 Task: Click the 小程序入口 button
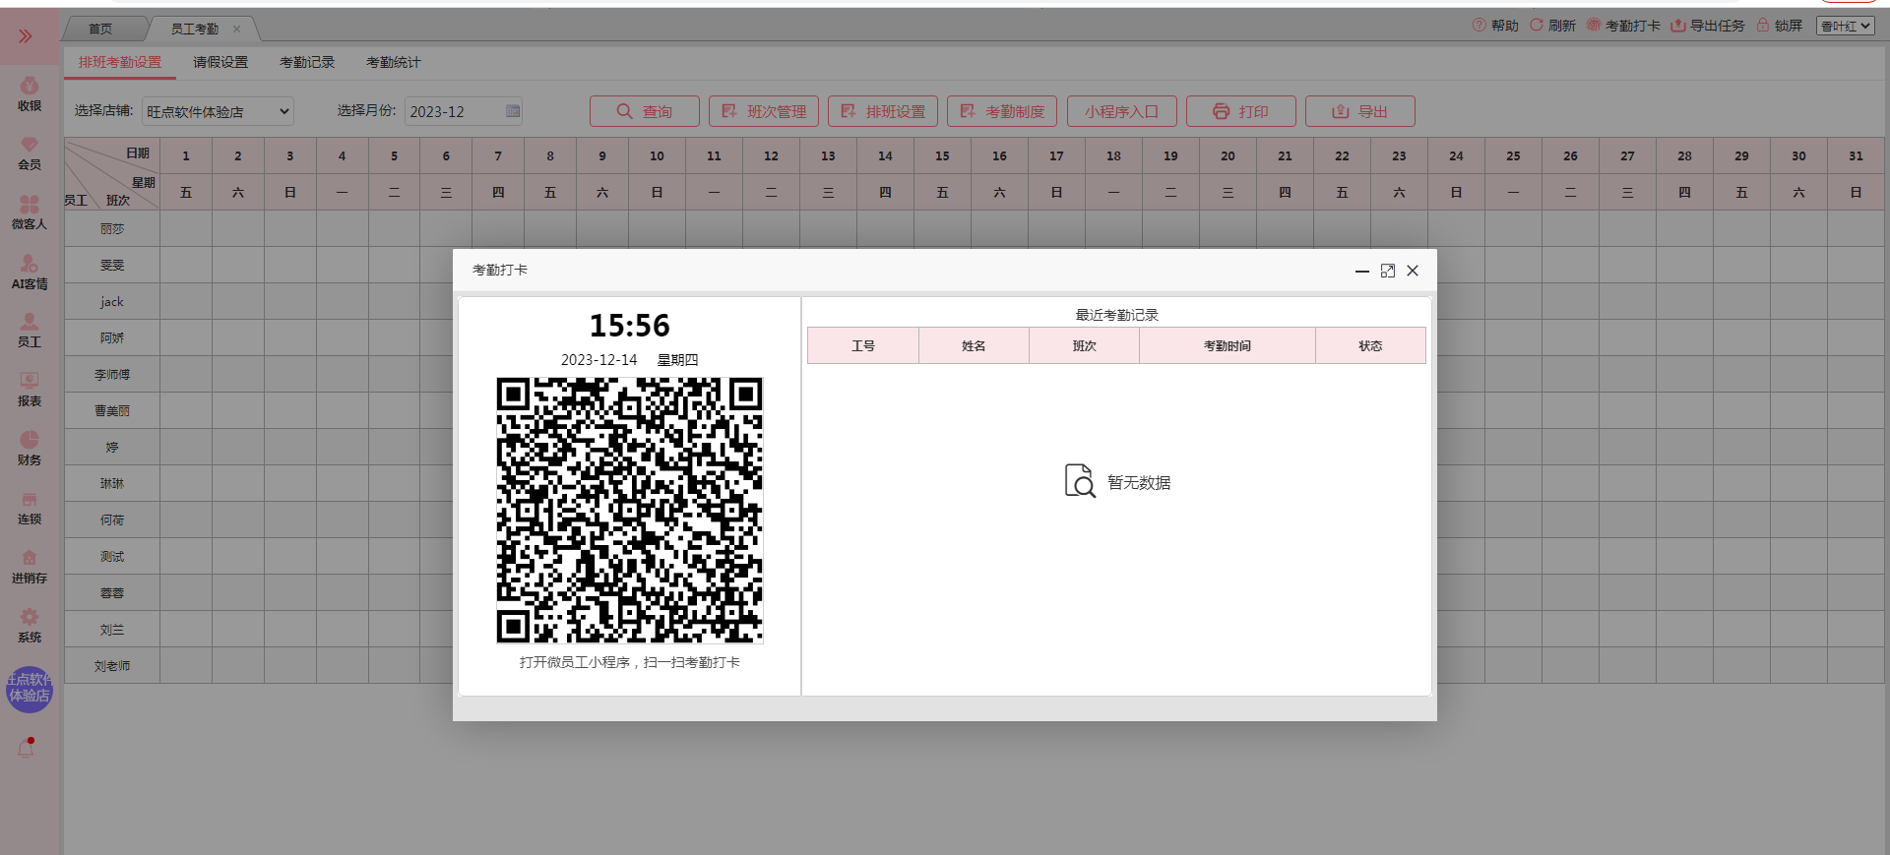tap(1122, 111)
